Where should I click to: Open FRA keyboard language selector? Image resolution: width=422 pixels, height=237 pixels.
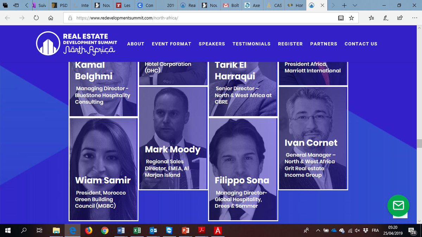(x=375, y=230)
